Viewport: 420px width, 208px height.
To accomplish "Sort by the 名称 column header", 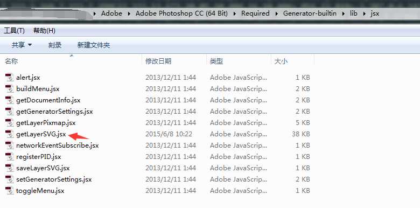I will 11,61.
